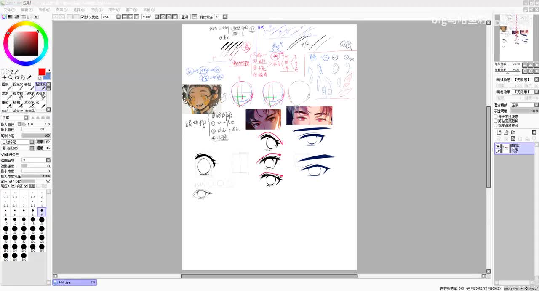This screenshot has height=291, width=539.
Task: Toggle eye visibility of 图层1
Action: 498,146
